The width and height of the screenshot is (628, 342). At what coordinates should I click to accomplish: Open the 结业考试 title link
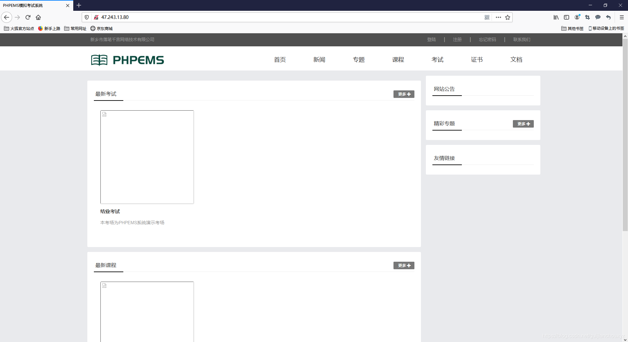point(110,211)
